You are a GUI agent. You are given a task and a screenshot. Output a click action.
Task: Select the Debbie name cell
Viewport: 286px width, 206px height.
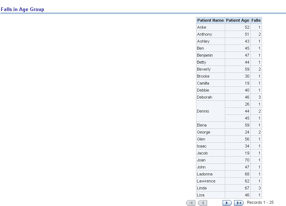click(x=210, y=90)
